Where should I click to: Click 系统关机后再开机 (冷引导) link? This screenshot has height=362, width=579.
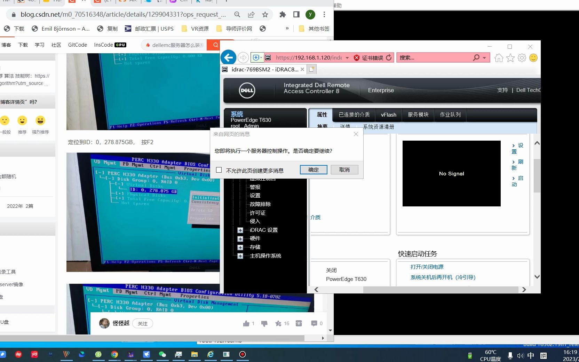[x=443, y=277]
